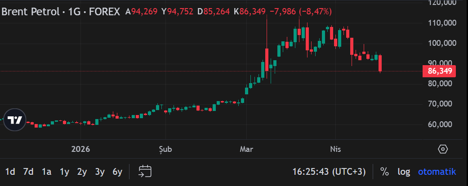This screenshot has height=186, width=468.
Task: Choose the 1a date range
Action: (46, 172)
